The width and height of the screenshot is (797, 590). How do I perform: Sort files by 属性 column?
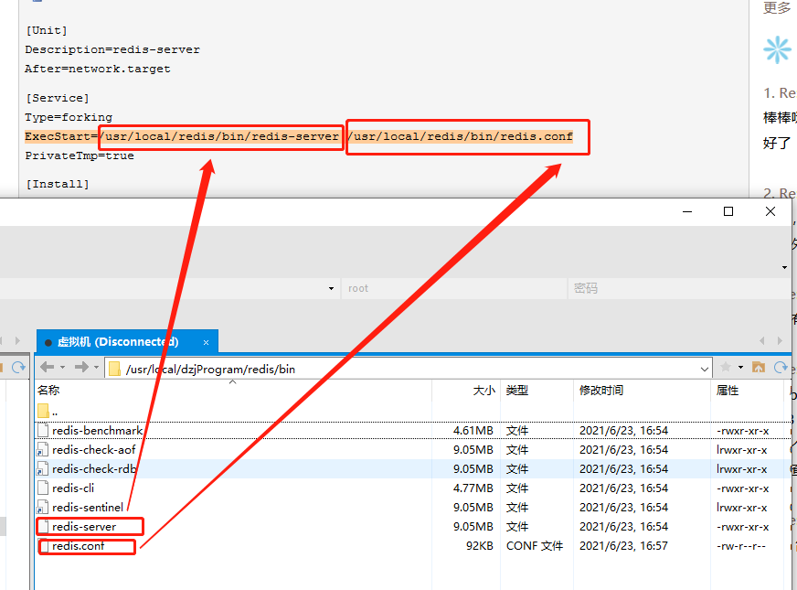pyautogui.click(x=727, y=390)
